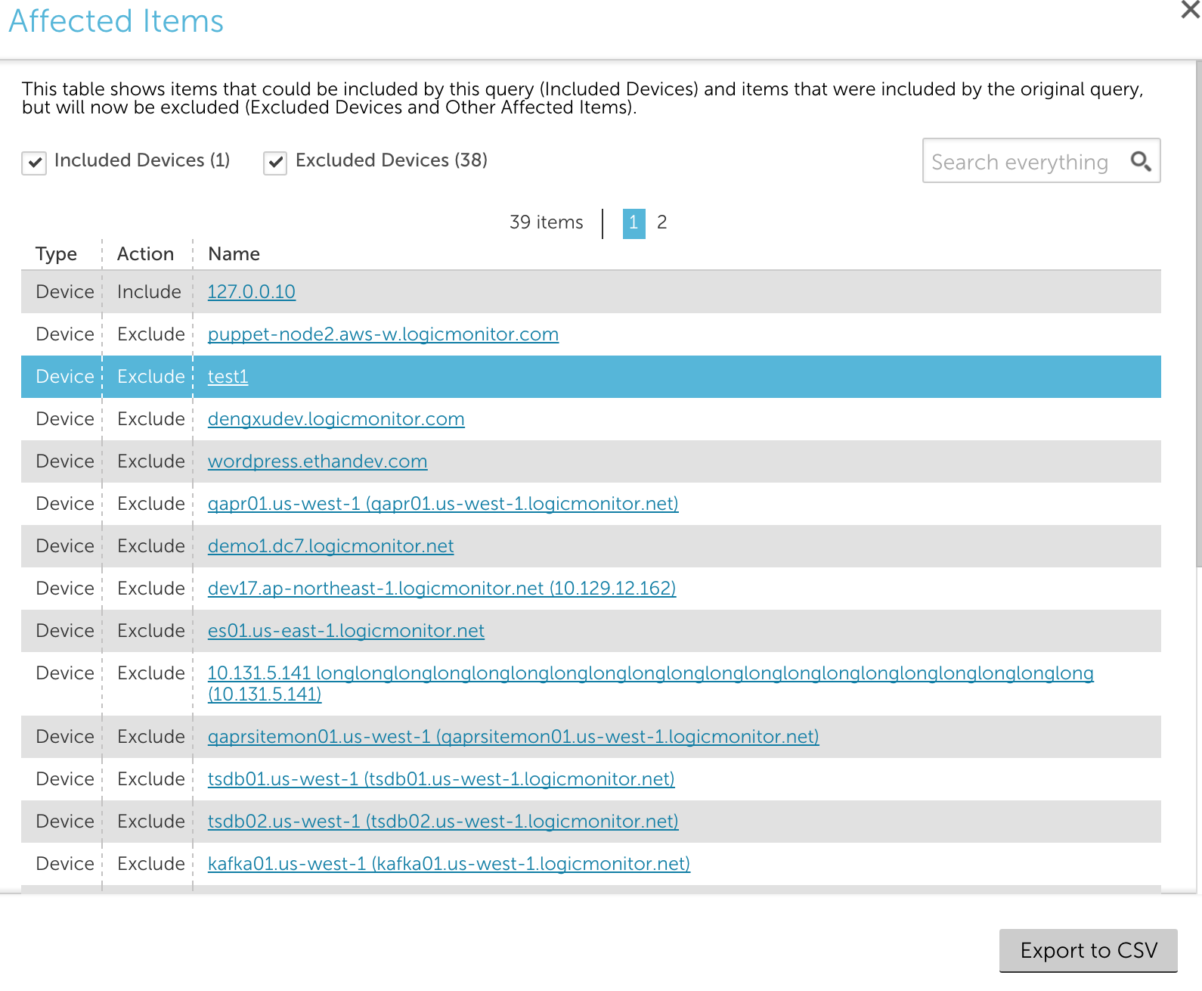Open dev17.ap-northeast-1 device link
The image size is (1202, 991).
[441, 589]
